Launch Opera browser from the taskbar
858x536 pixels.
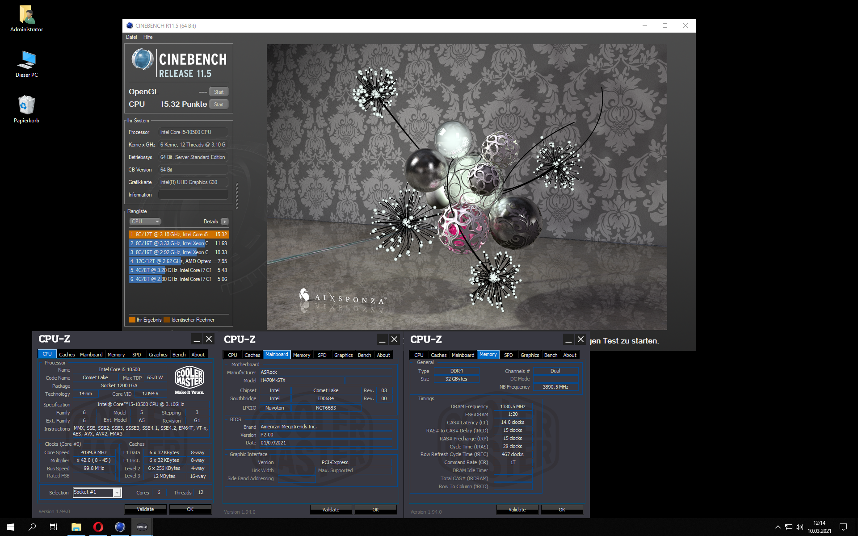tap(98, 527)
